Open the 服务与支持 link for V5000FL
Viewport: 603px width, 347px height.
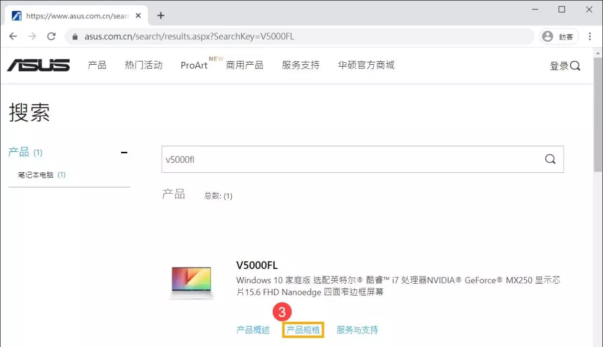pyautogui.click(x=357, y=330)
